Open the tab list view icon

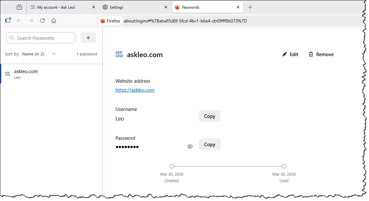19,7
